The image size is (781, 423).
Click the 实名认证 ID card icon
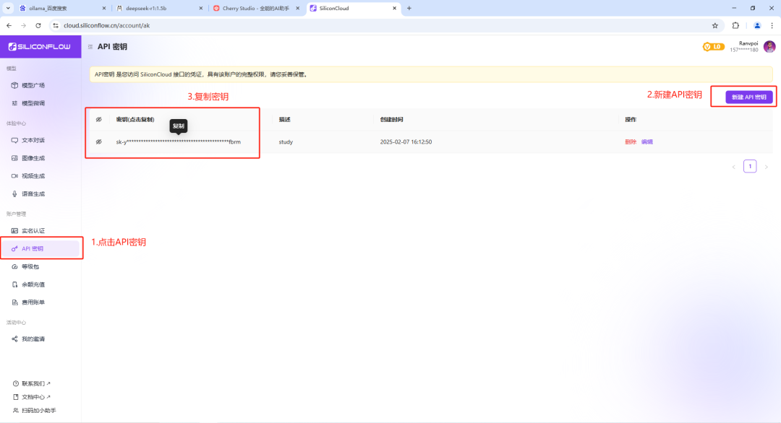14,231
